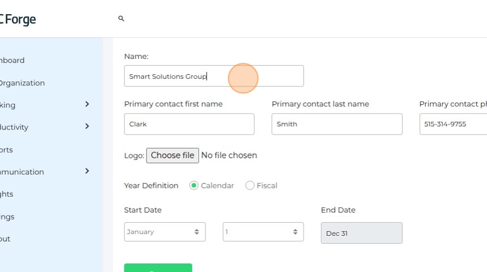Click the Name field with Smart Solutions Group
This screenshot has width=487, height=272.
pyautogui.click(x=213, y=76)
